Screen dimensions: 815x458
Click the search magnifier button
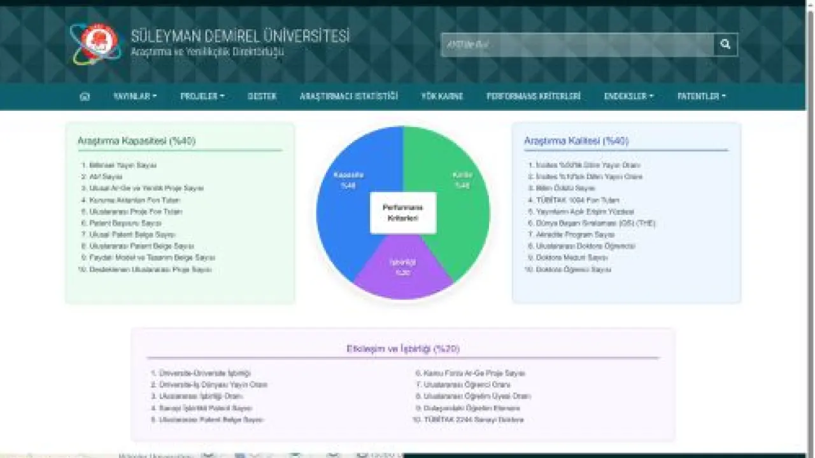[725, 45]
